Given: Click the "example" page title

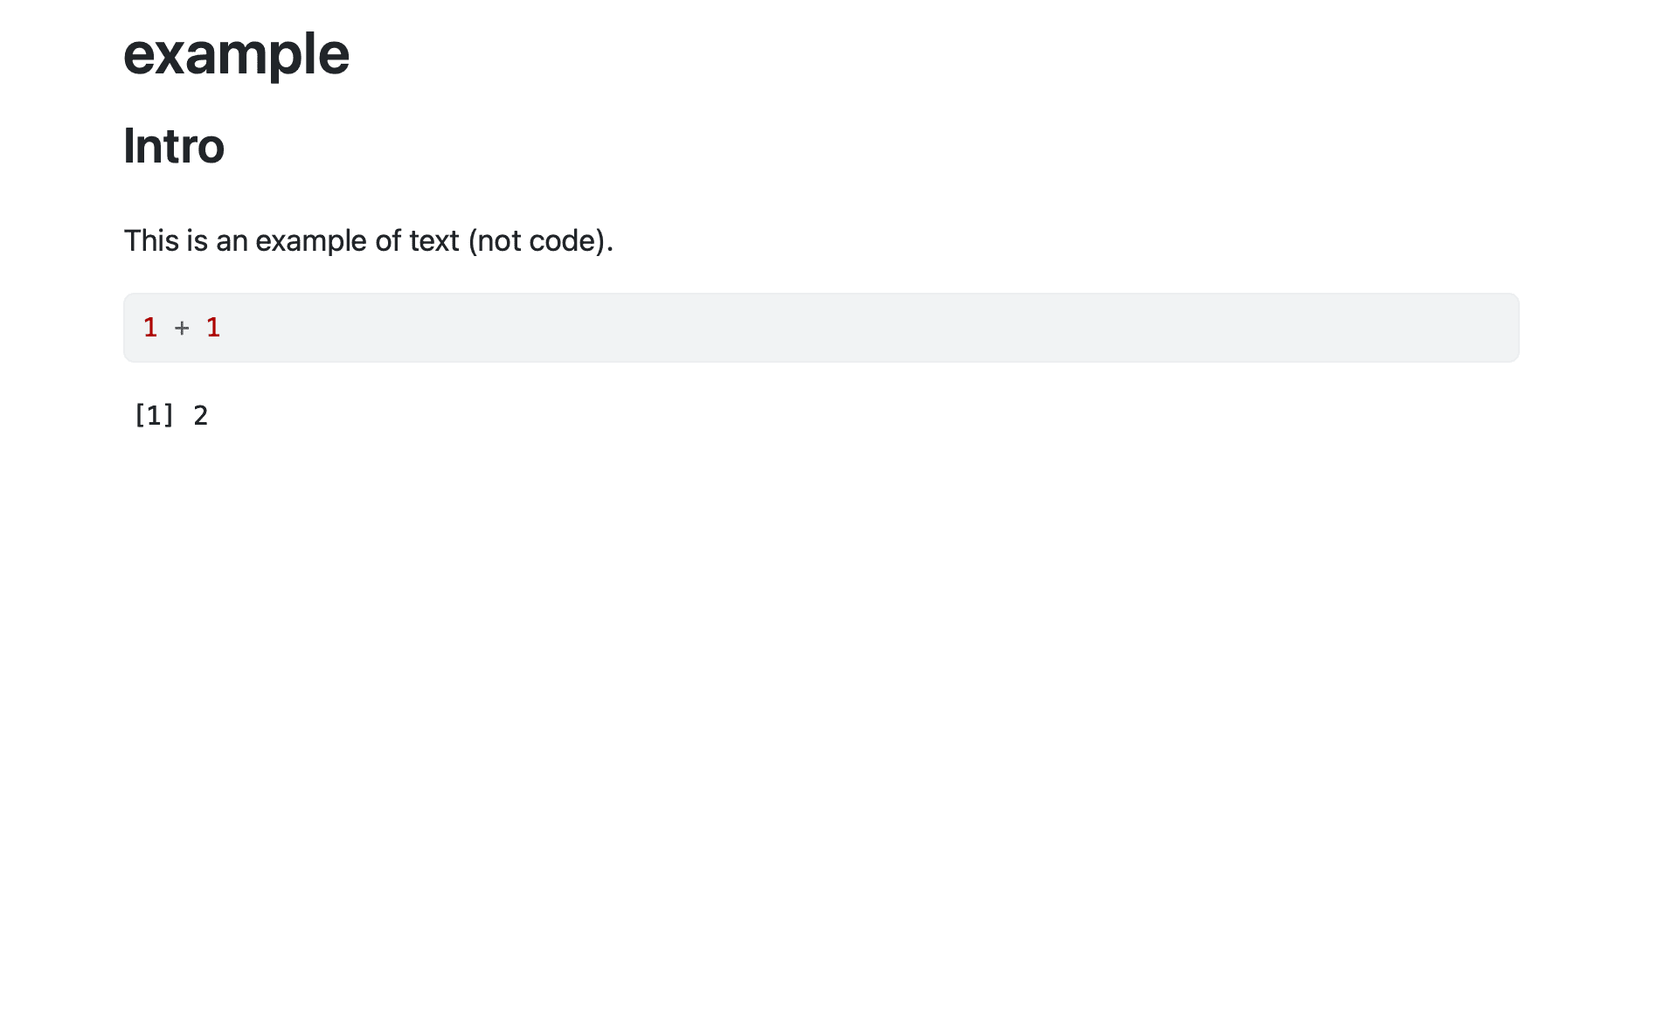Looking at the screenshot, I should pyautogui.click(x=236, y=54).
